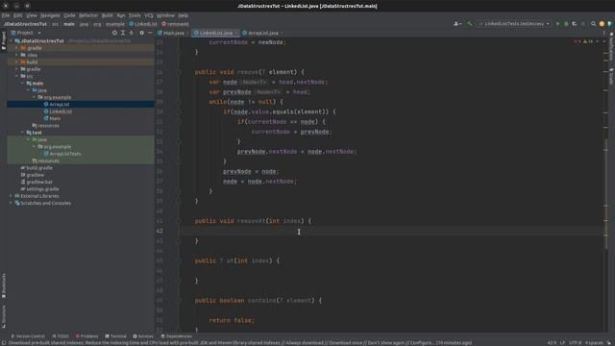This screenshot has width=615, height=346.
Task: Collapse JDataStructresTut root node
Action: click(x=11, y=40)
